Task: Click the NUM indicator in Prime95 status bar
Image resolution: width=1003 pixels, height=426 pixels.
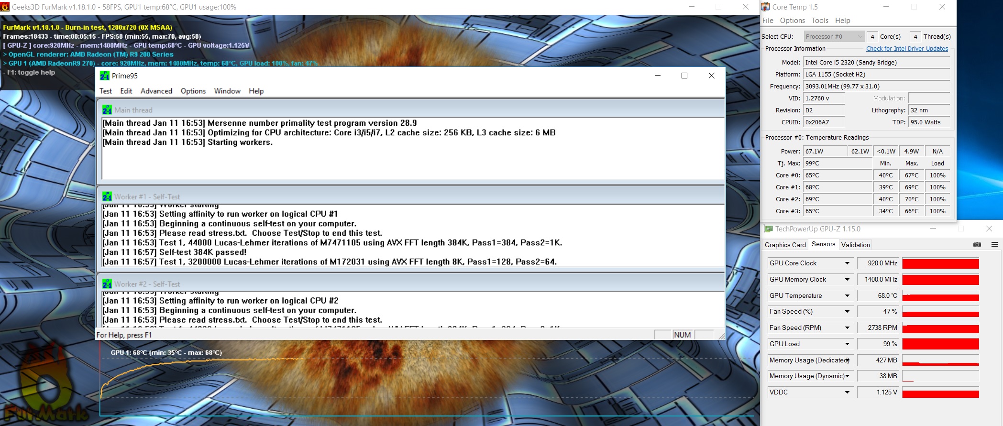Action: point(683,335)
